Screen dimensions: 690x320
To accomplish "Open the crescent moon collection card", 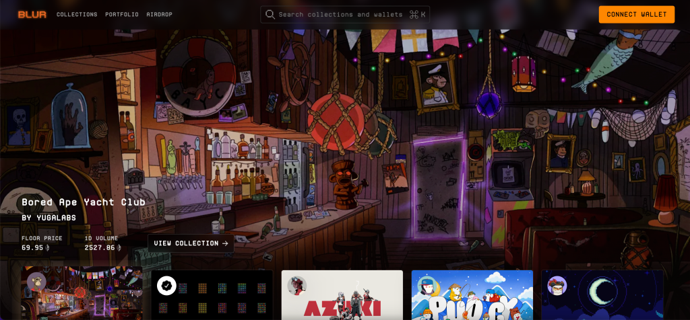I will [602, 295].
